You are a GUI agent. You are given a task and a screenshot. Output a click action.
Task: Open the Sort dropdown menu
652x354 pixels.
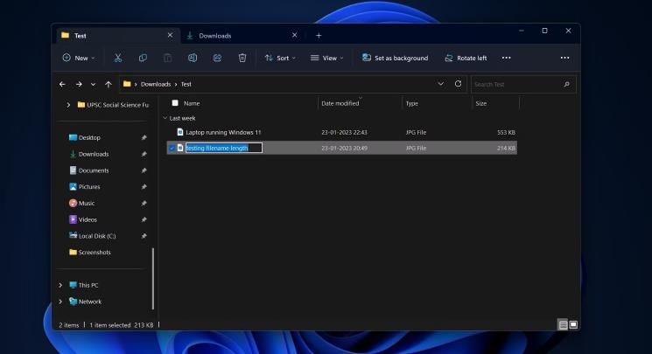pyautogui.click(x=280, y=59)
